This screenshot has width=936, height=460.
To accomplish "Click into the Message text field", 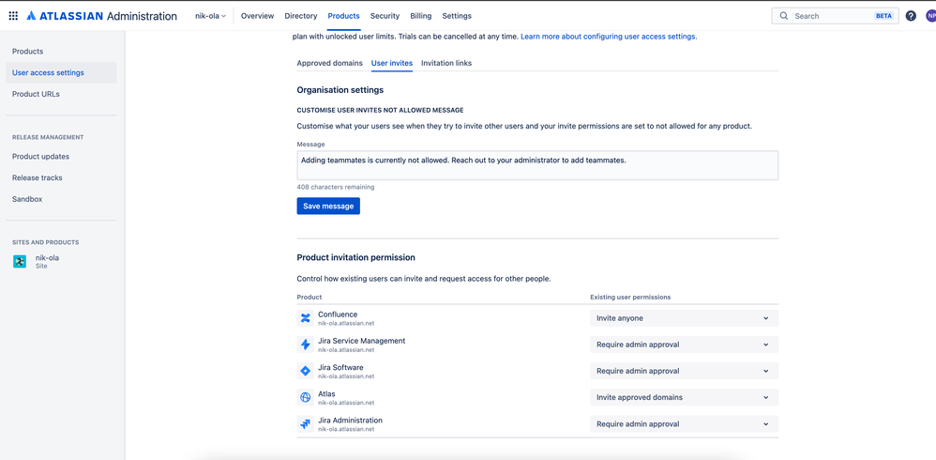I will click(x=537, y=165).
